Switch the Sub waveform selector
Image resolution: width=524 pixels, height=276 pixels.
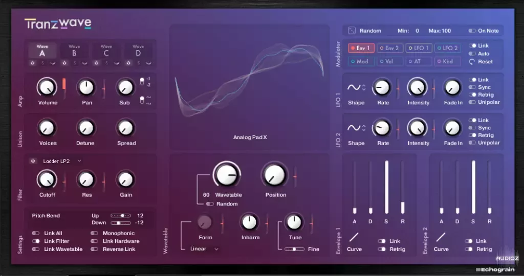[142, 100]
